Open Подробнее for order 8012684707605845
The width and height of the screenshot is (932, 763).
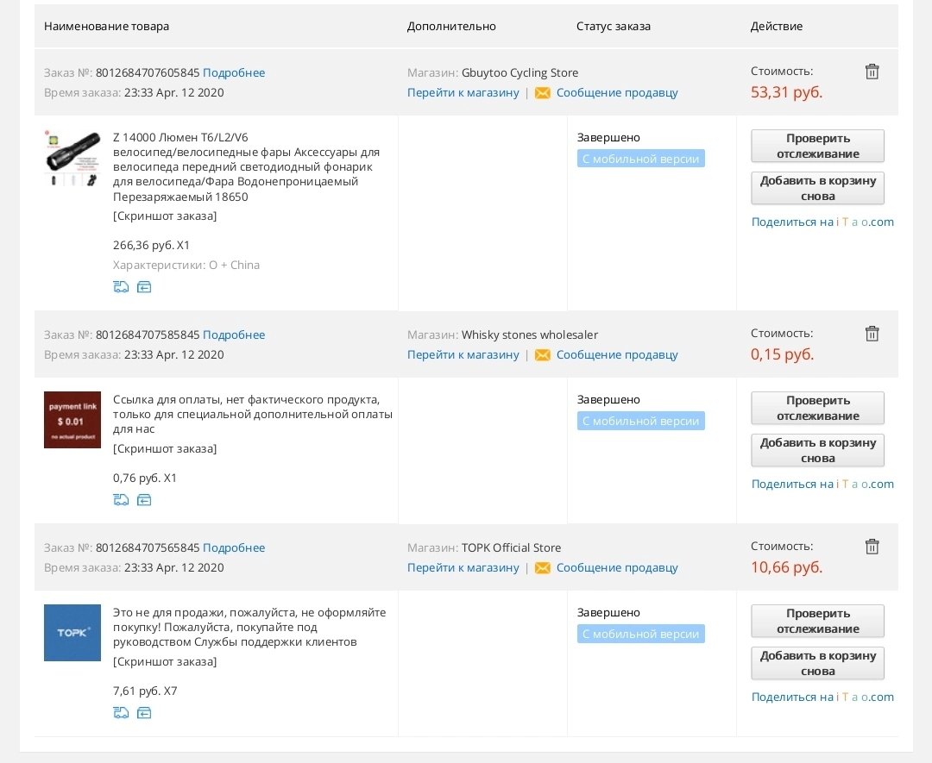pyautogui.click(x=234, y=73)
